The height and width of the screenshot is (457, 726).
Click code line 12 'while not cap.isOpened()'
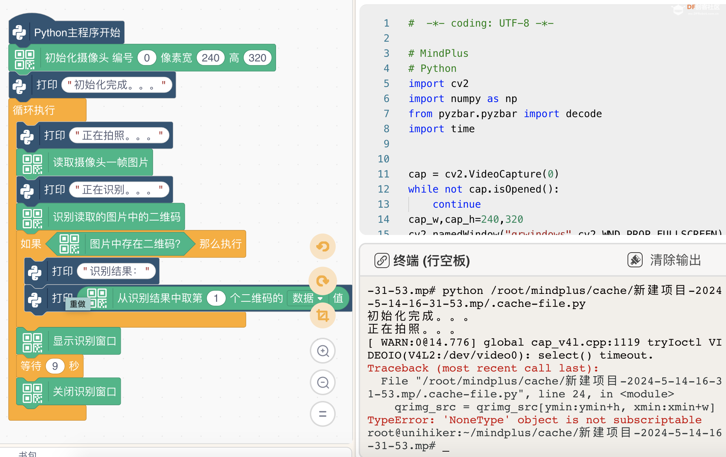484,189
